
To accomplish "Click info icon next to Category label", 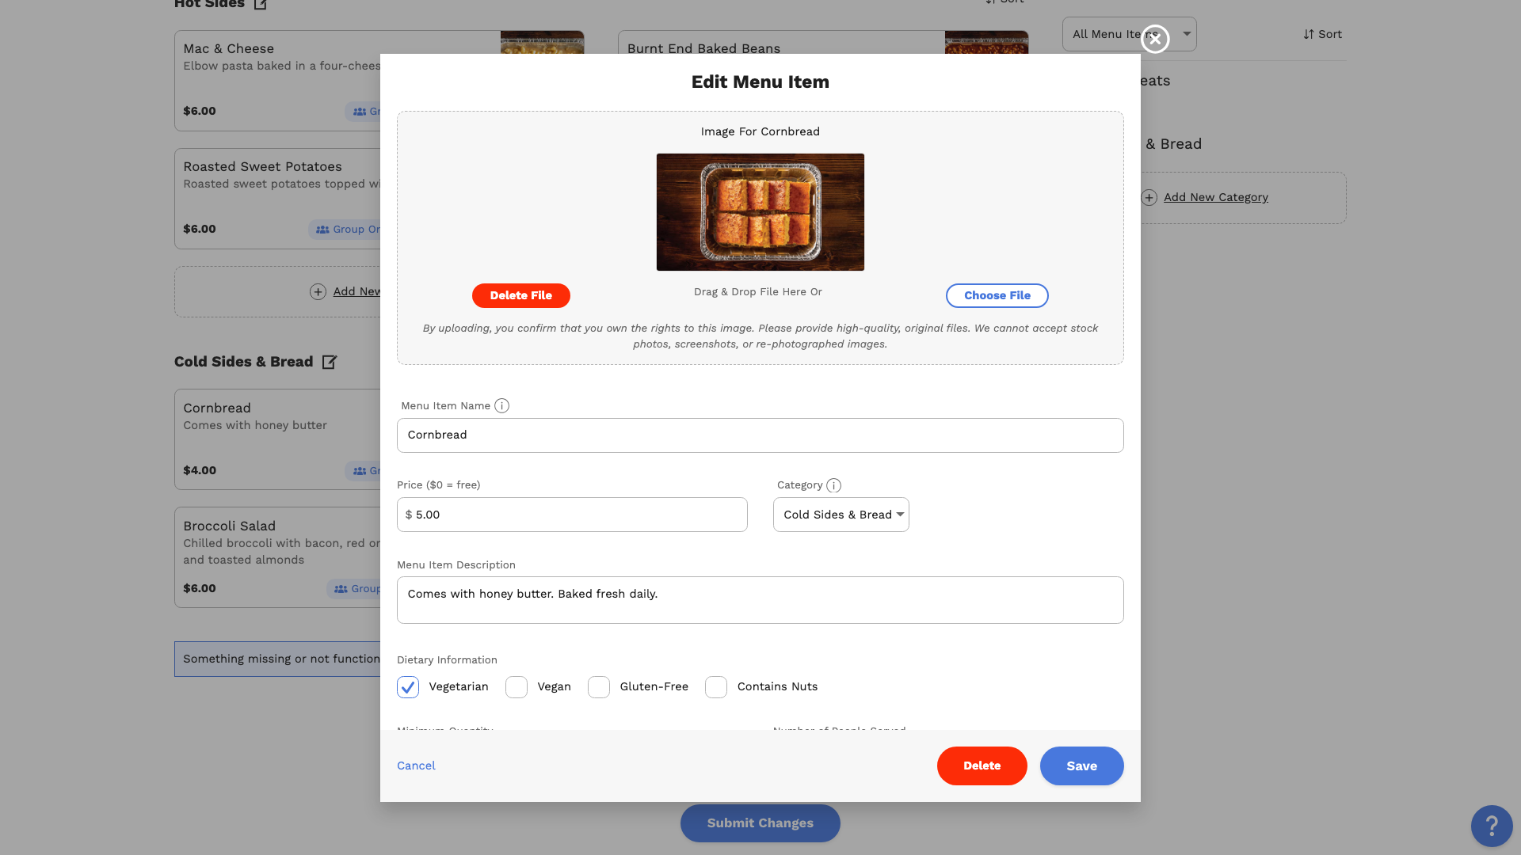I will click(833, 486).
